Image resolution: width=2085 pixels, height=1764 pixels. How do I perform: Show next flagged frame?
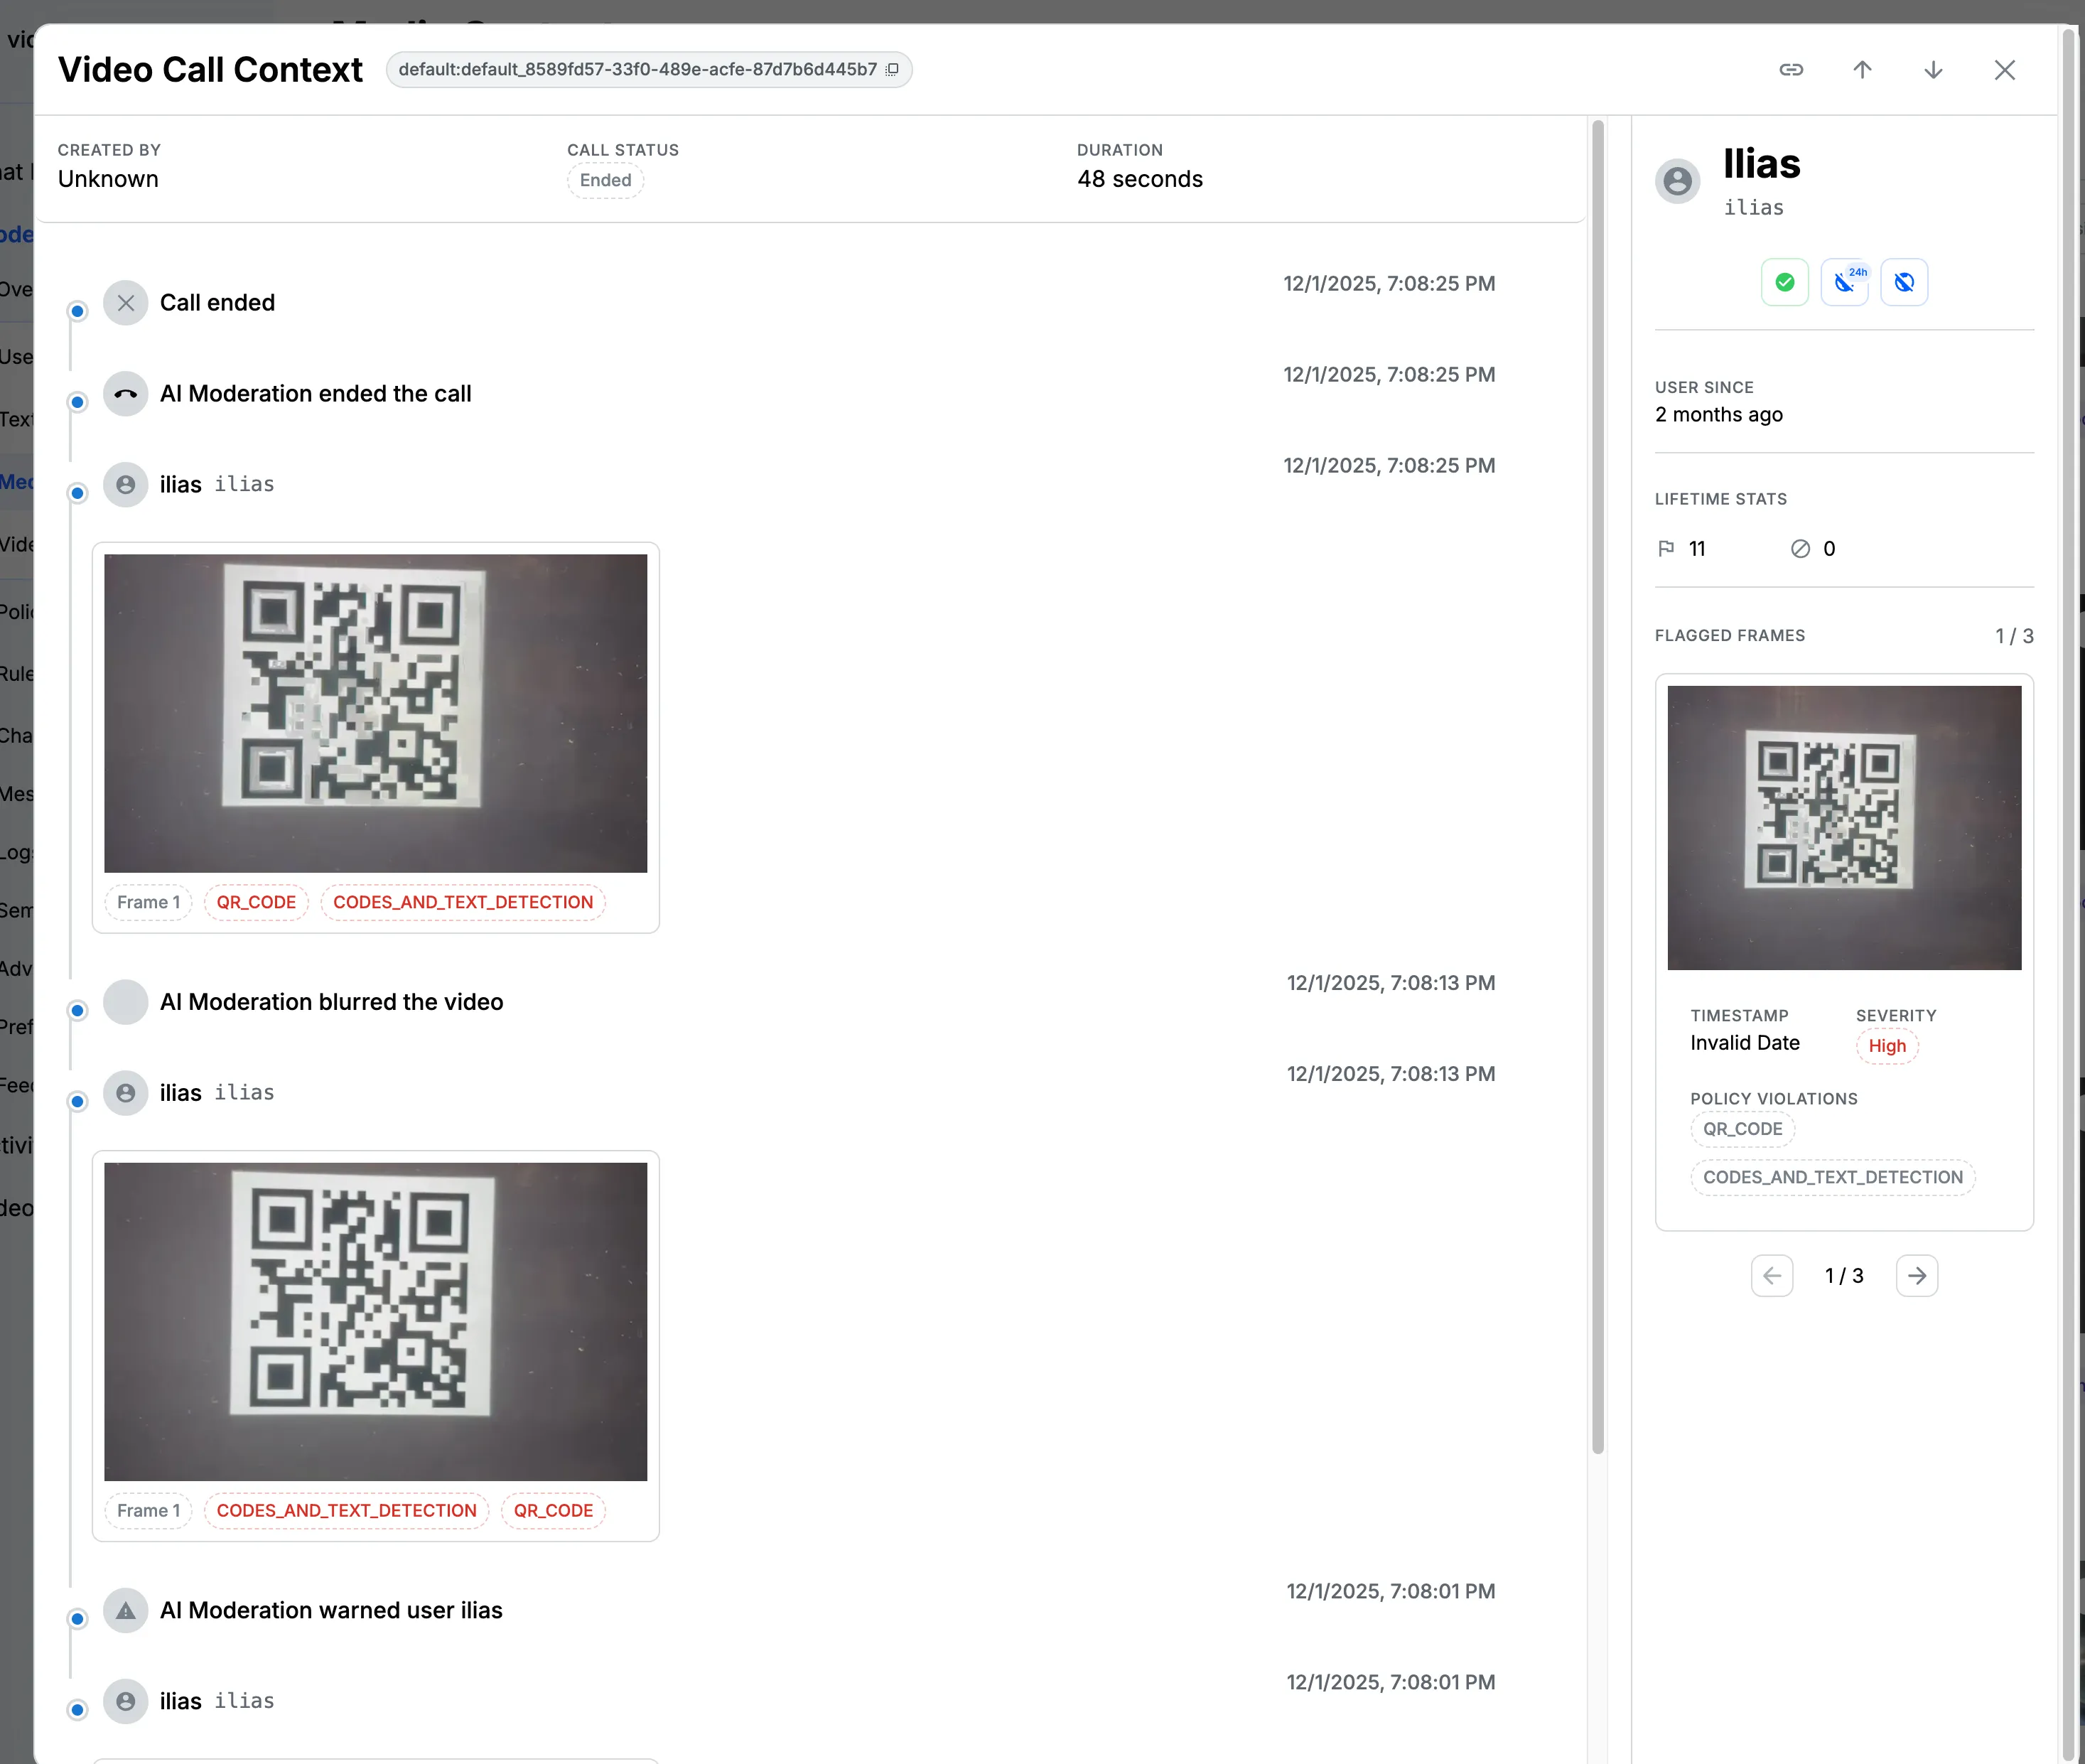[1916, 1275]
